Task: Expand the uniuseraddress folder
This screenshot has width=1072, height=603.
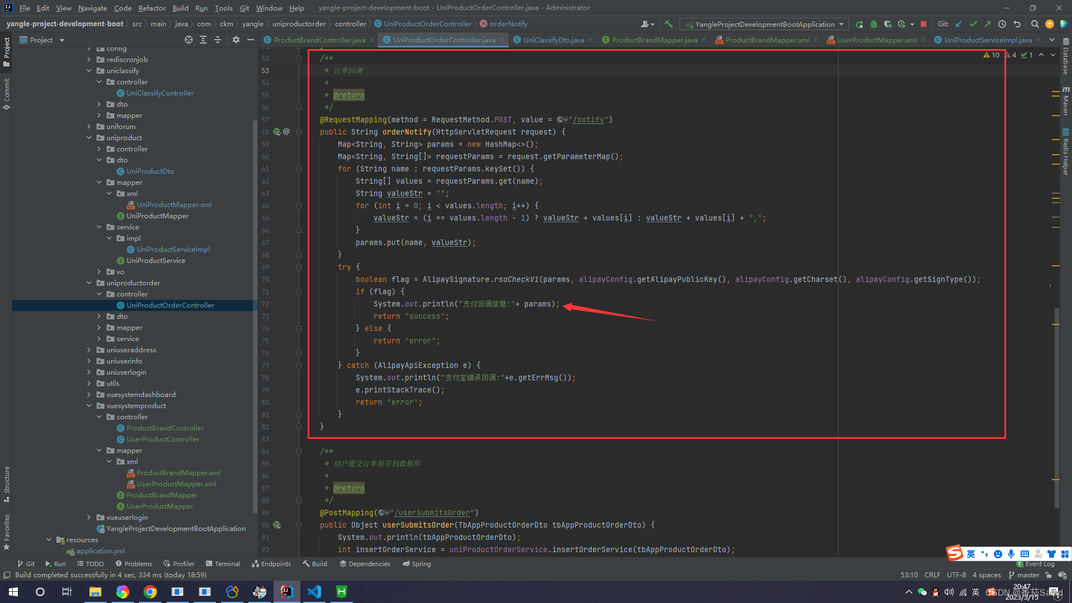Action: [89, 350]
